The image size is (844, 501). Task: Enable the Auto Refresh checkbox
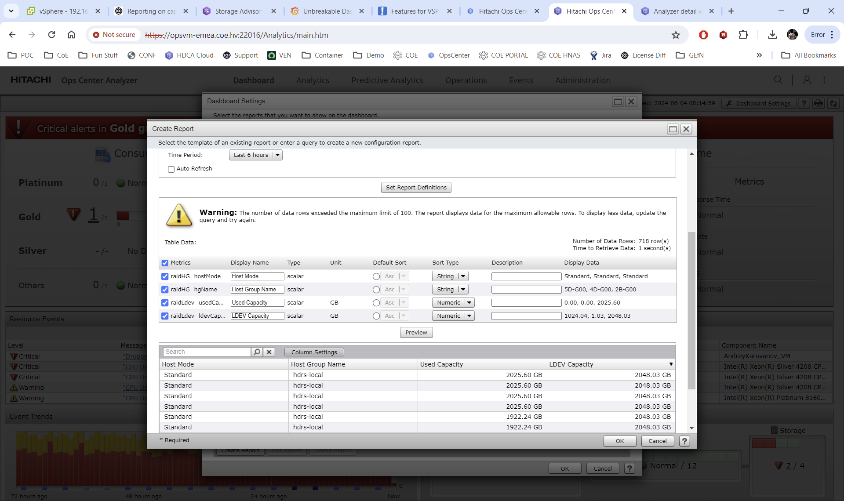[x=171, y=169]
